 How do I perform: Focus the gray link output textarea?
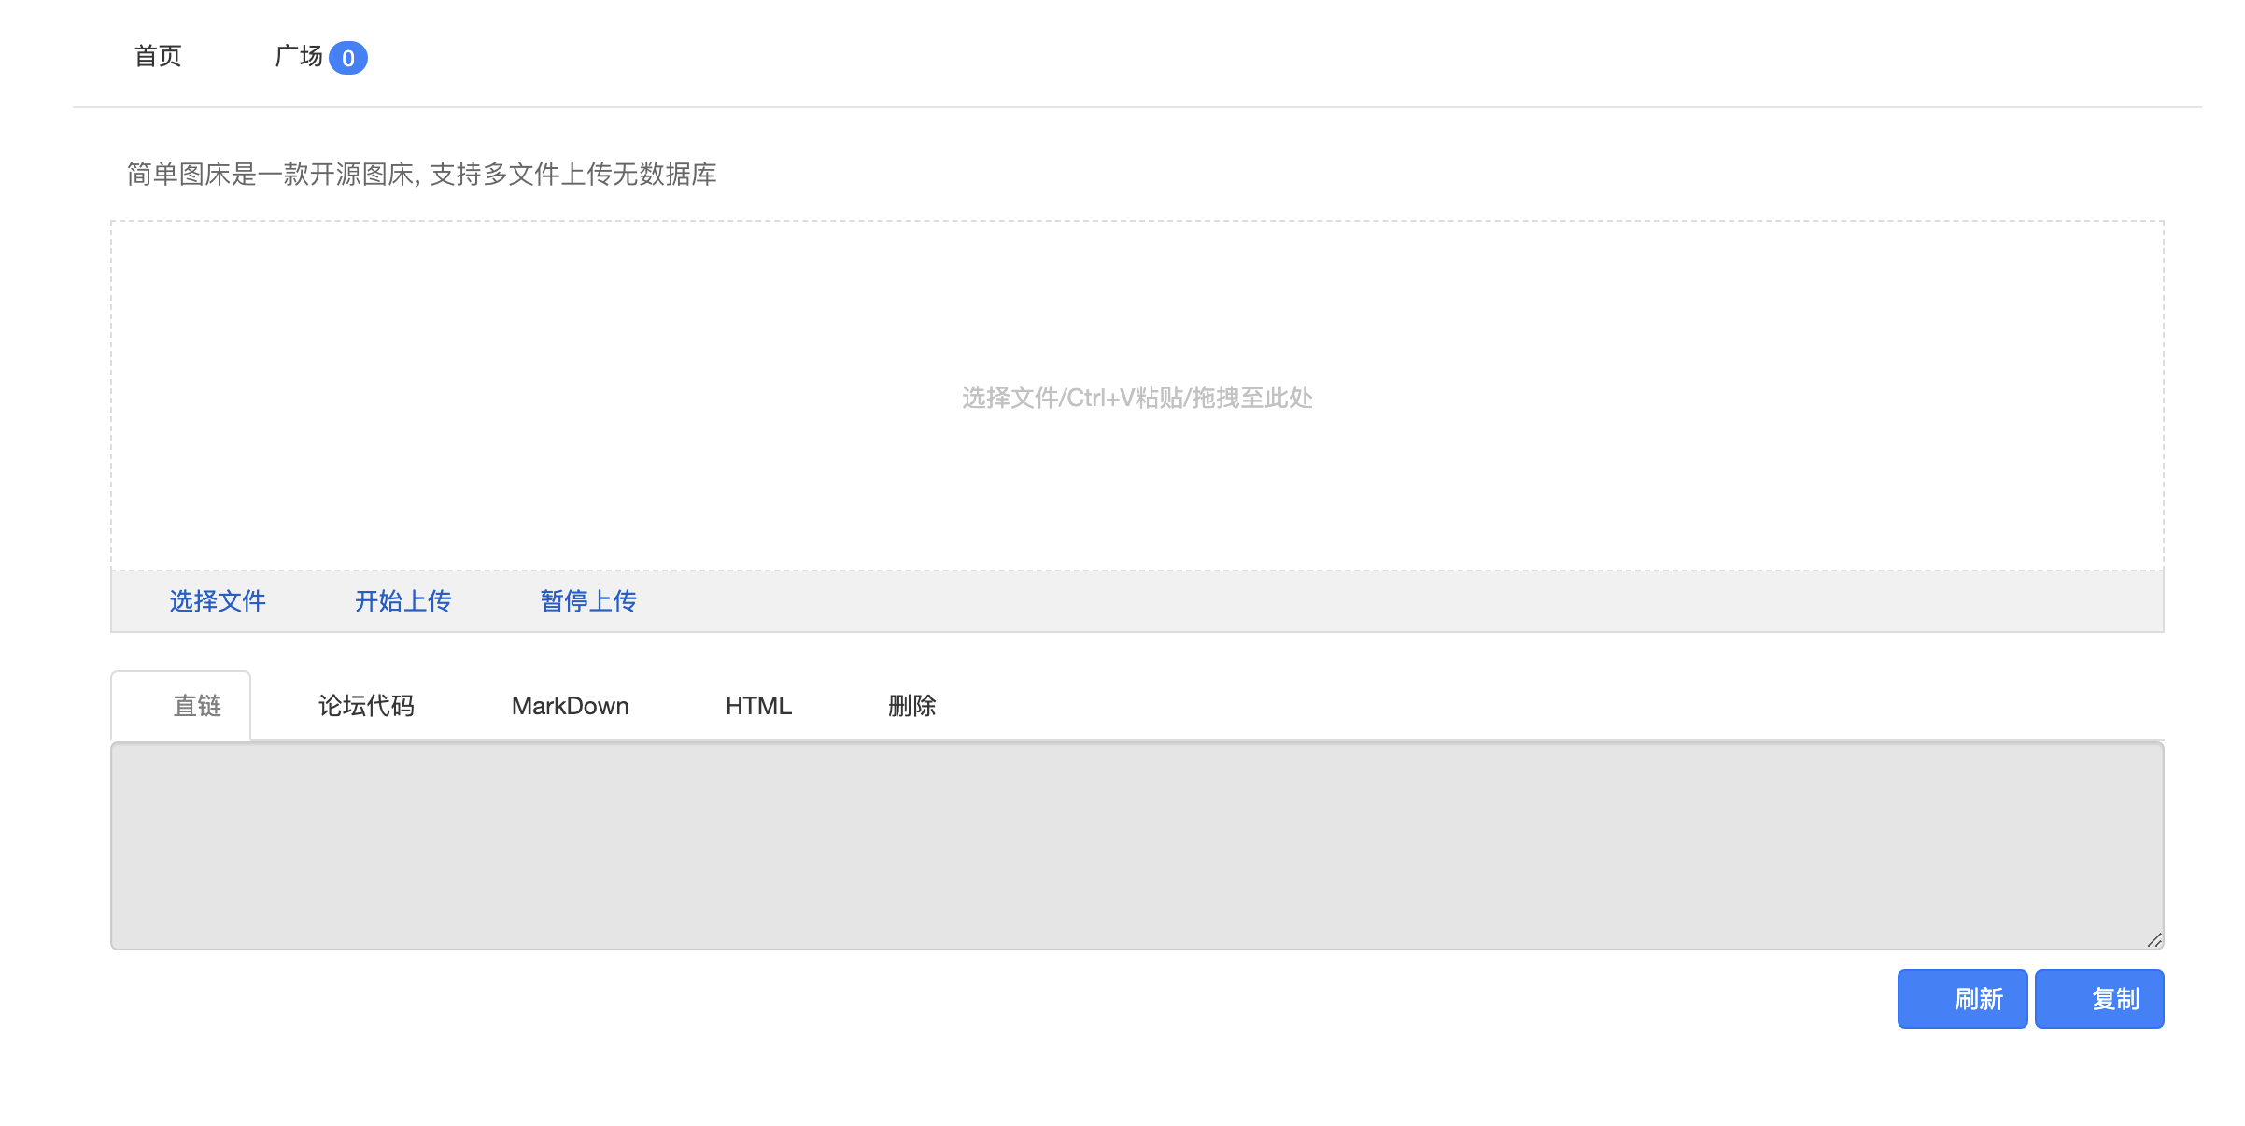[1137, 845]
